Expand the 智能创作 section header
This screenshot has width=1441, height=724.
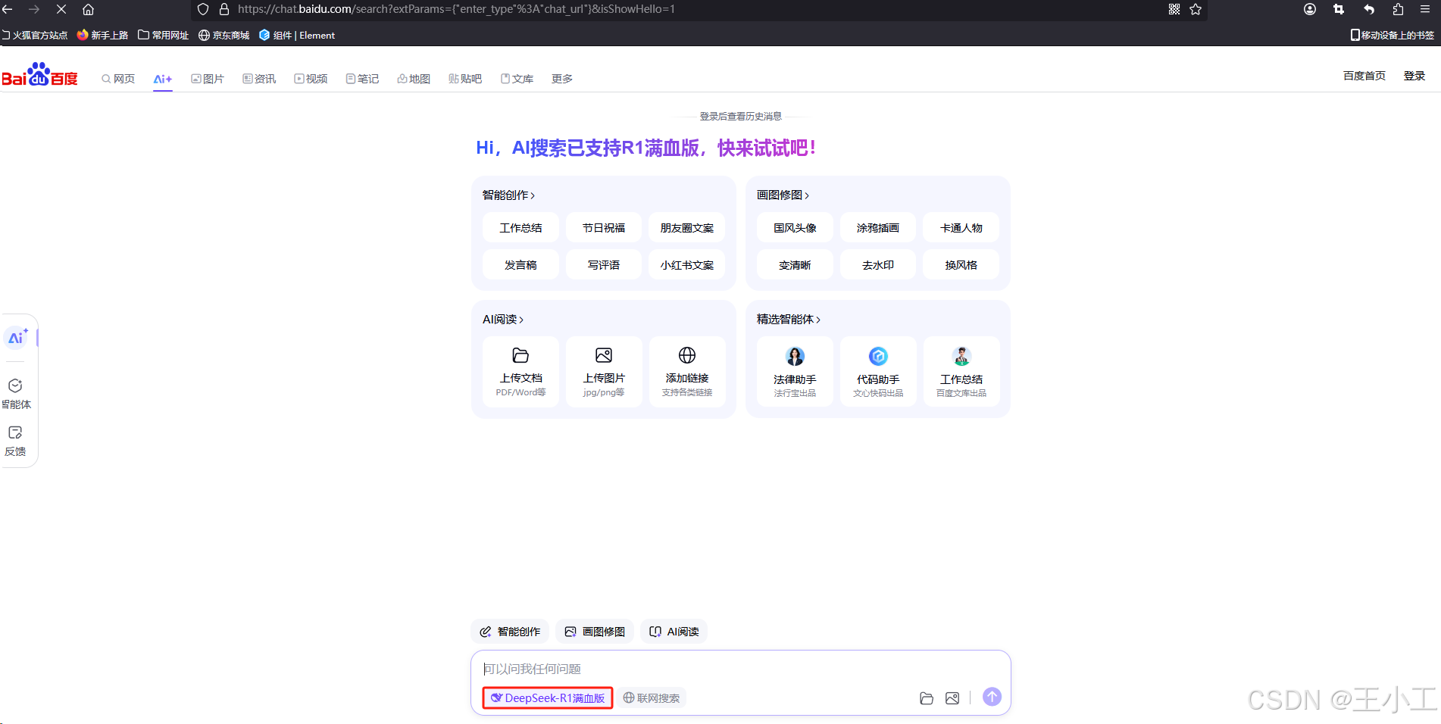[x=508, y=195]
